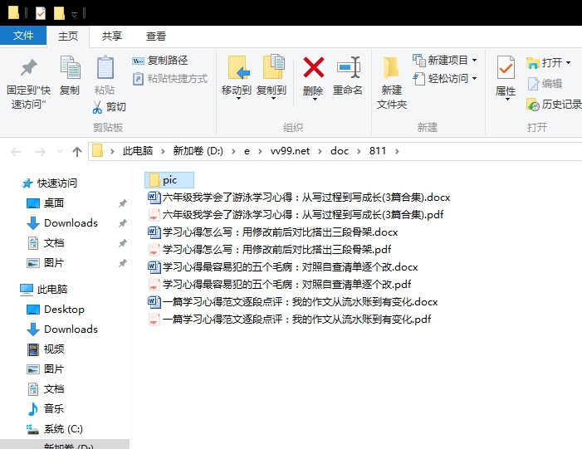Image resolution: width=582 pixels, height=449 pixels.
Task: Switch to the Home (主页) tab
Action: tap(68, 36)
